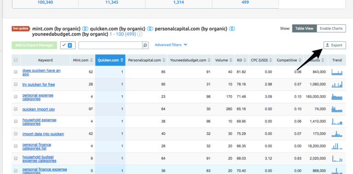Open trend chart for 'try quicken for free'
This screenshot has width=353, height=174.
pos(337,84)
